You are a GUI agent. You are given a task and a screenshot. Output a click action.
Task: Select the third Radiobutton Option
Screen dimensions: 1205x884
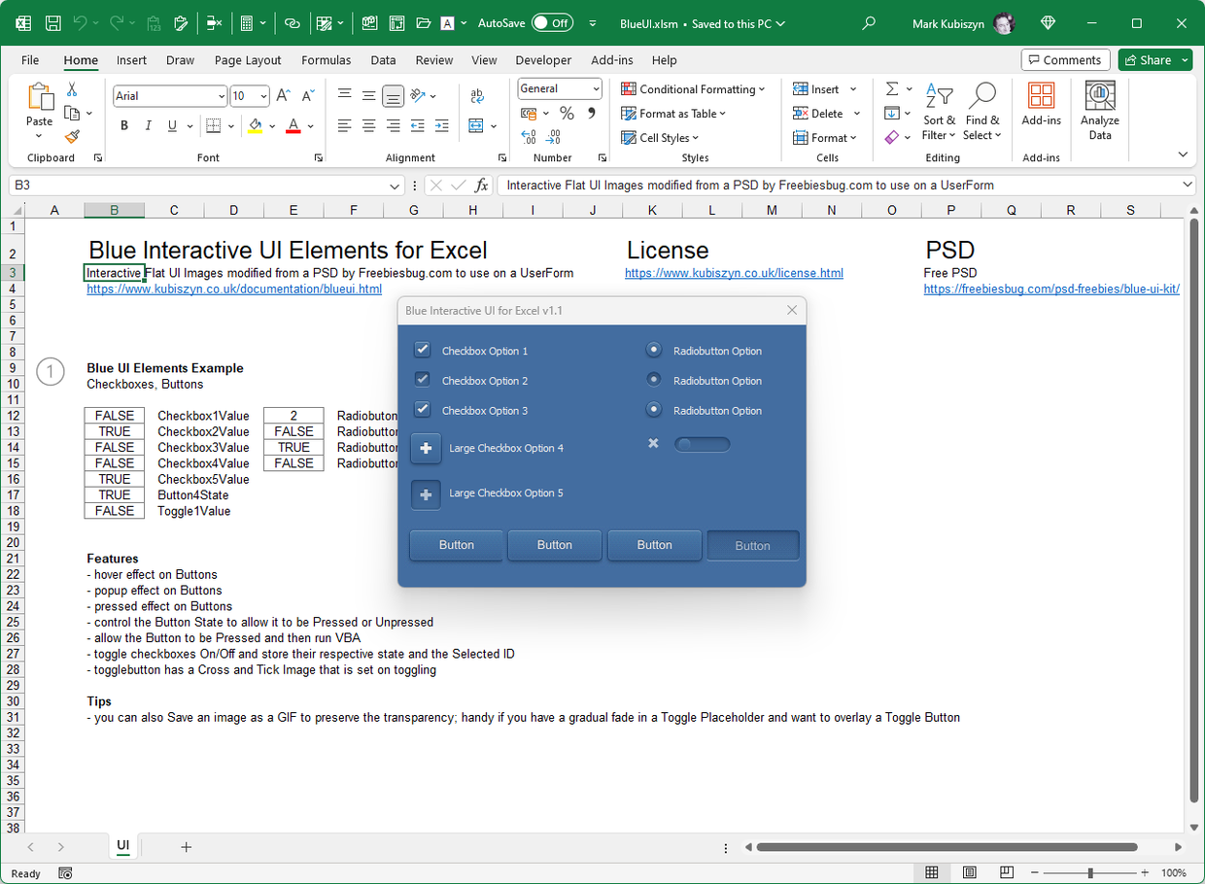(x=654, y=410)
